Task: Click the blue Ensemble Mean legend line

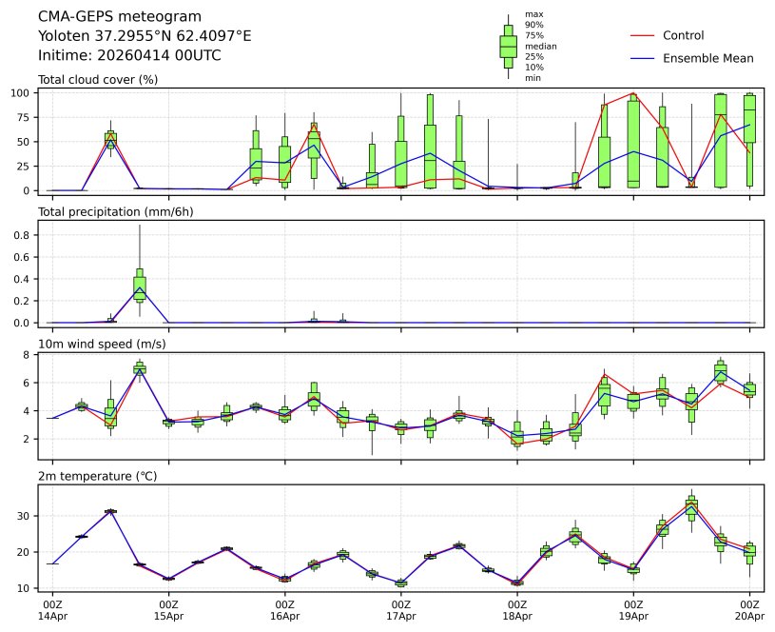Action: pyautogui.click(x=643, y=58)
